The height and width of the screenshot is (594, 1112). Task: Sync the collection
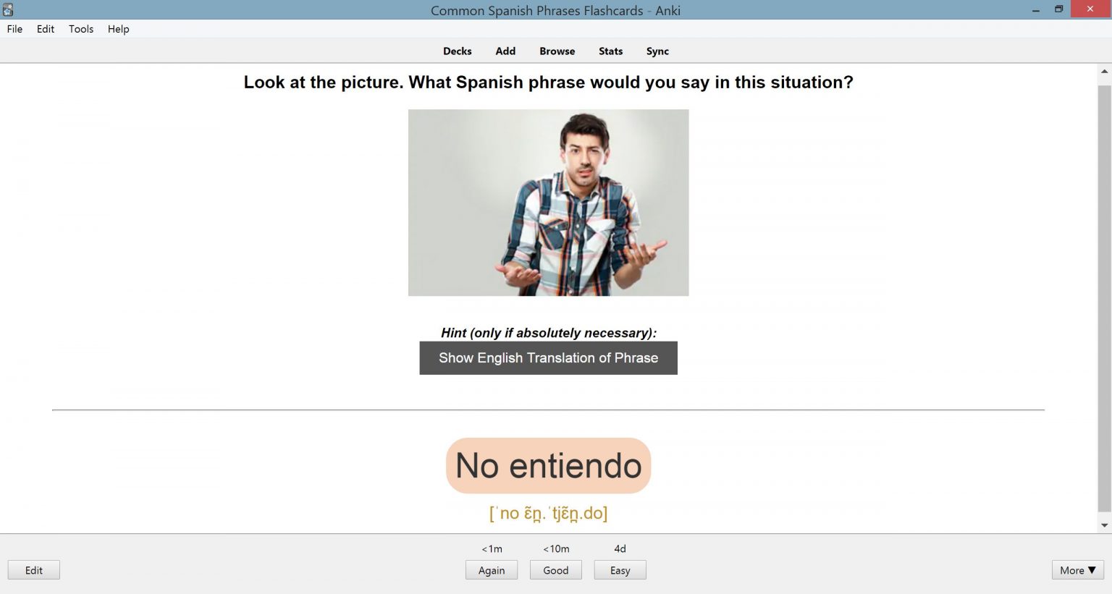pos(657,51)
